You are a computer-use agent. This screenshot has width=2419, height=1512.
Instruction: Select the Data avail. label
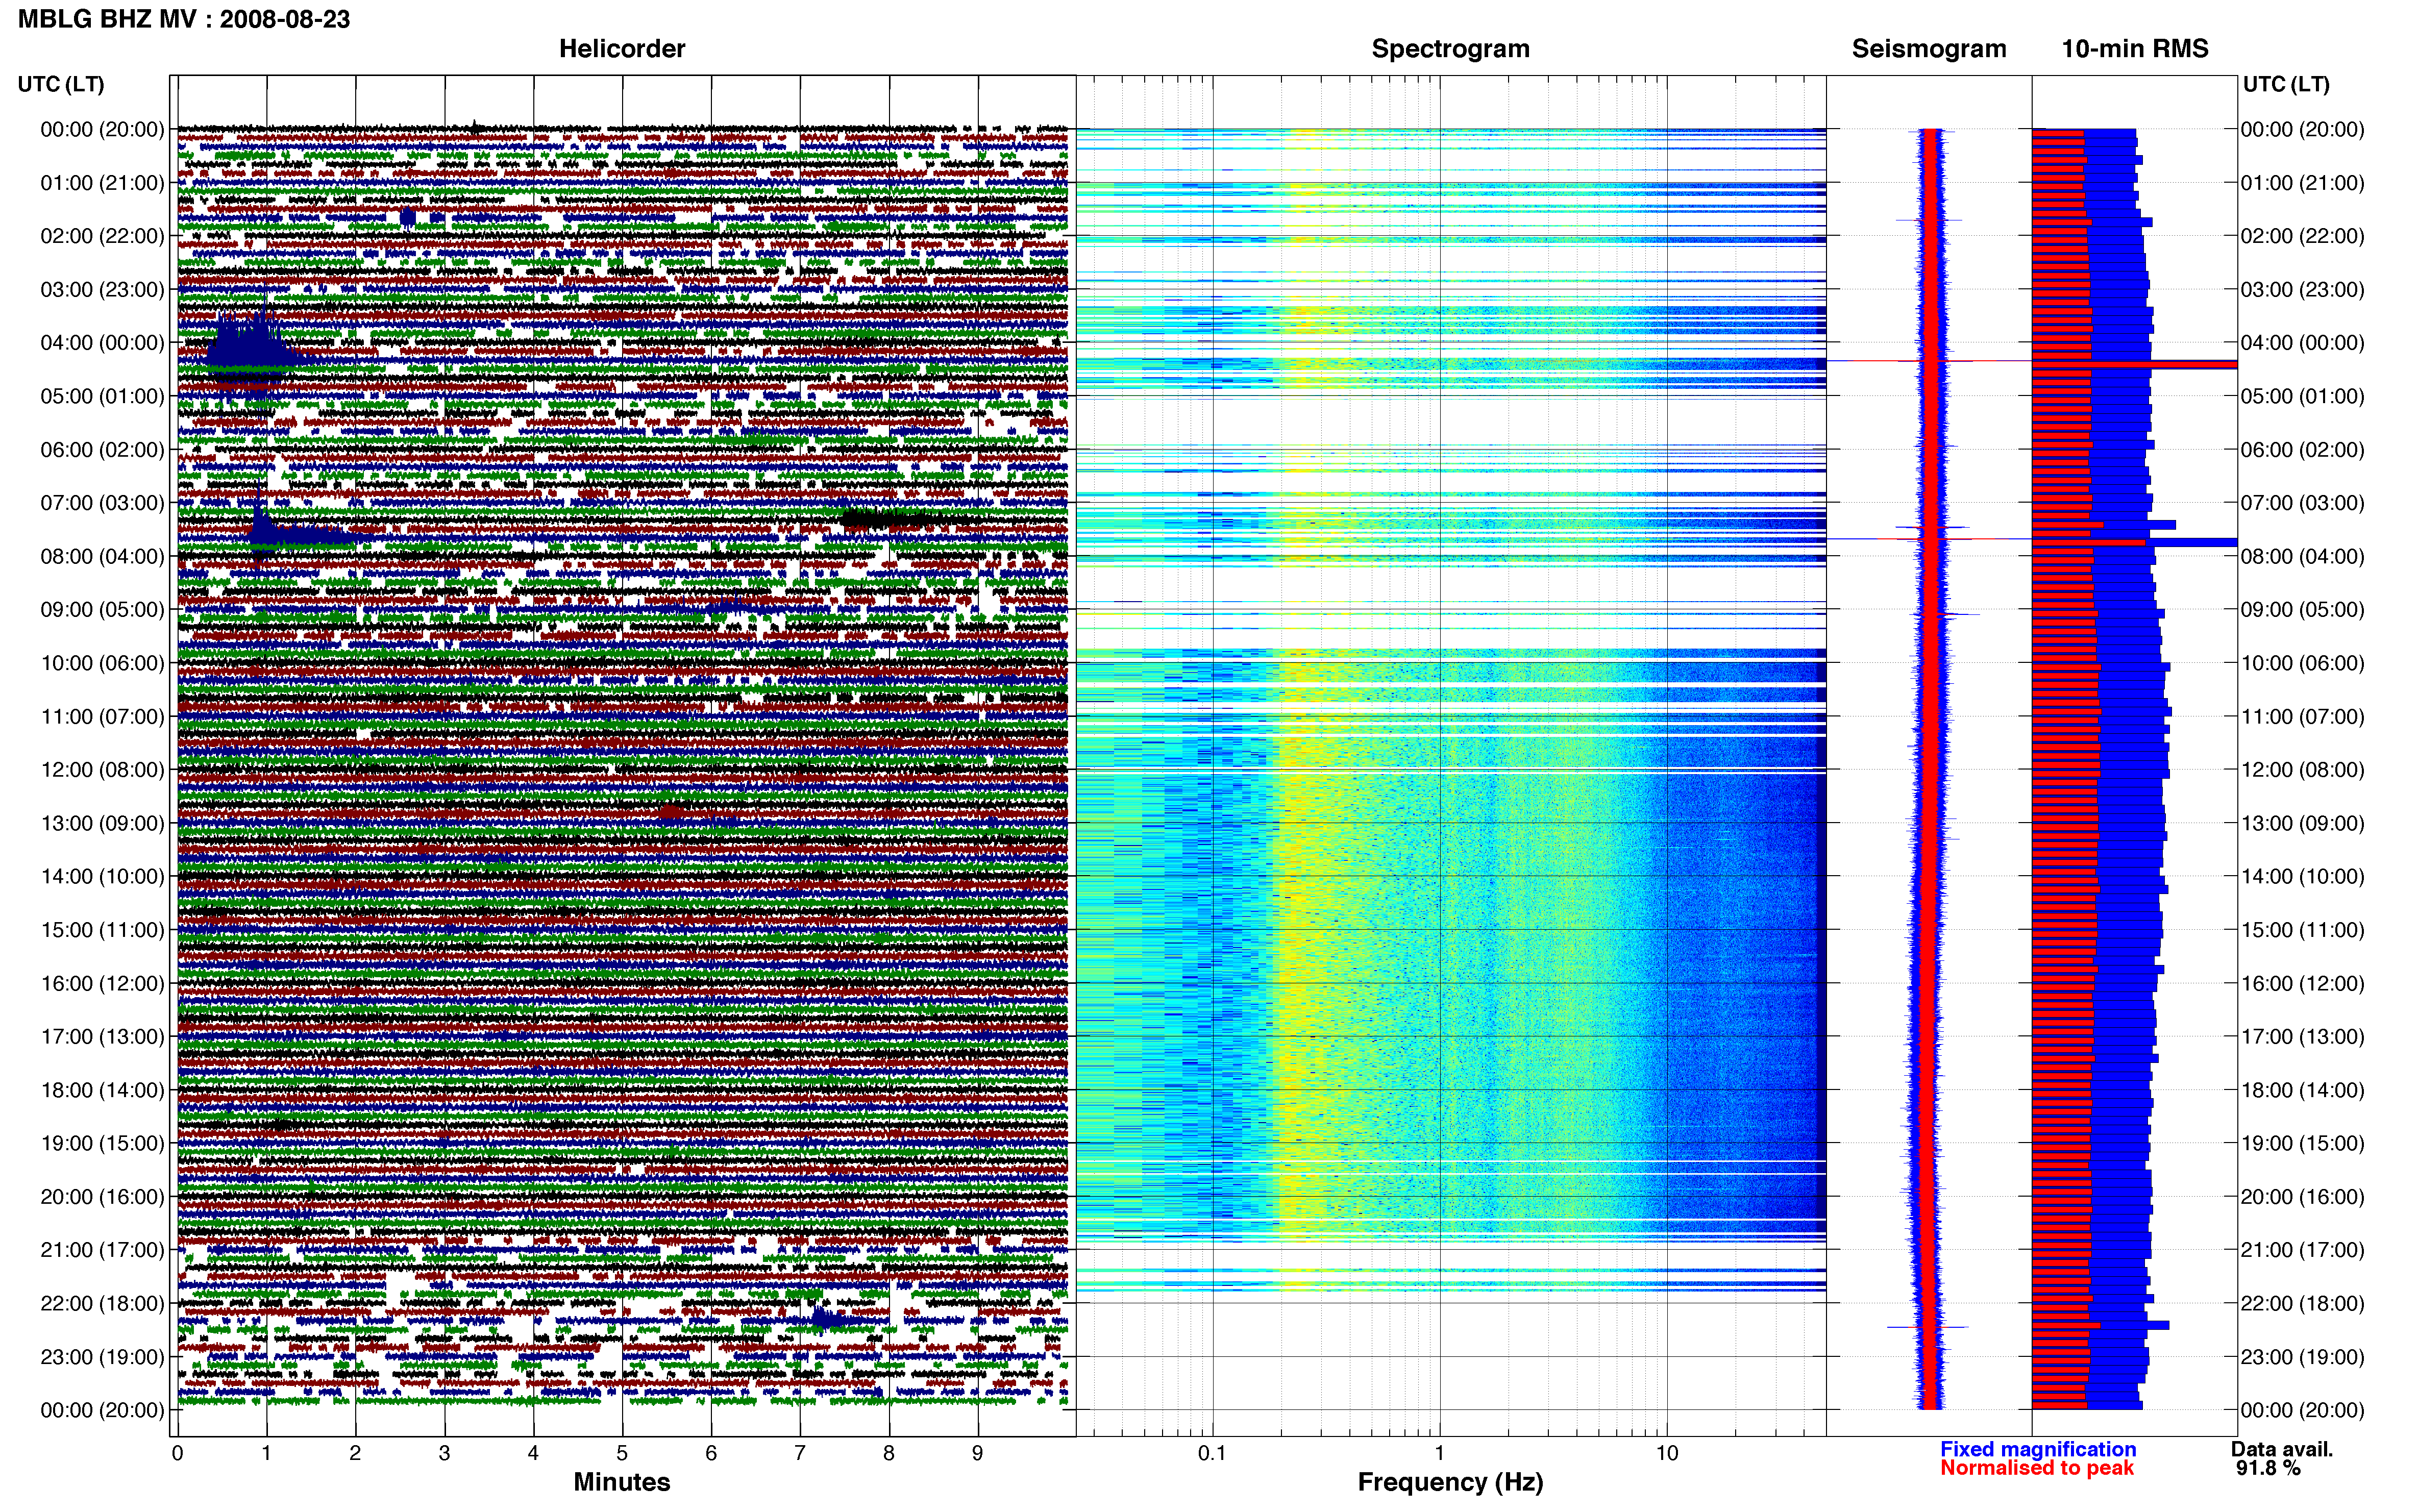[2282, 1450]
